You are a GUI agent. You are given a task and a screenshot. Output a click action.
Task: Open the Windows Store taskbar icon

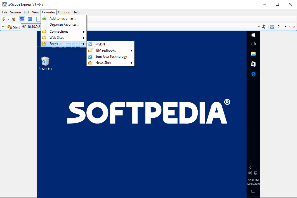253,64
